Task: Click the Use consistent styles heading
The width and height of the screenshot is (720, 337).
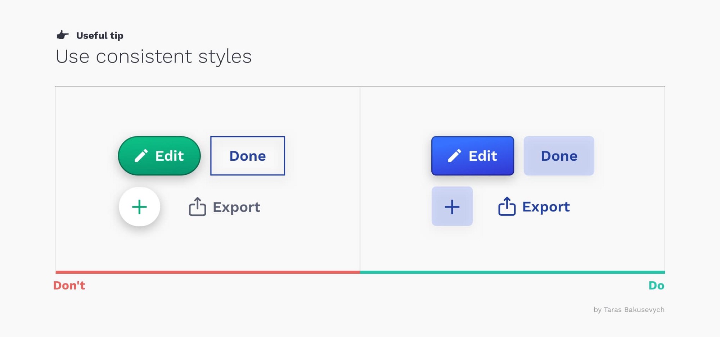Action: 154,56
